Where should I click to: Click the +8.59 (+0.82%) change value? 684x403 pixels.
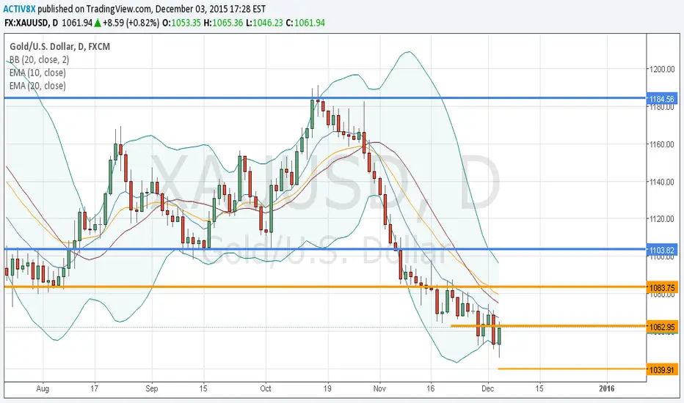point(131,23)
